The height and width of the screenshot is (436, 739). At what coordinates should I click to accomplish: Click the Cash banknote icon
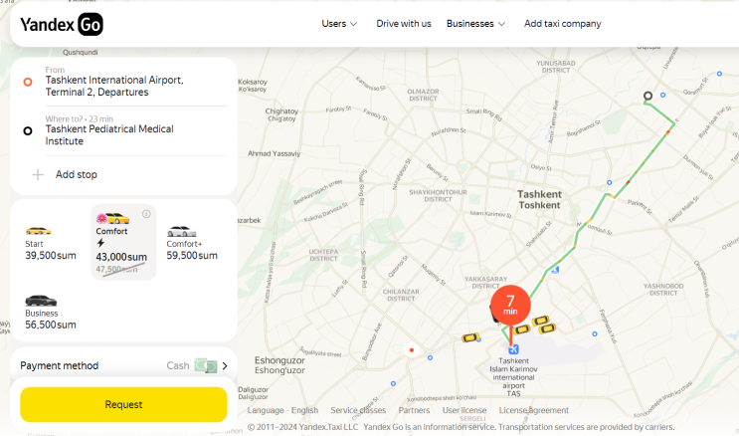[x=206, y=365]
